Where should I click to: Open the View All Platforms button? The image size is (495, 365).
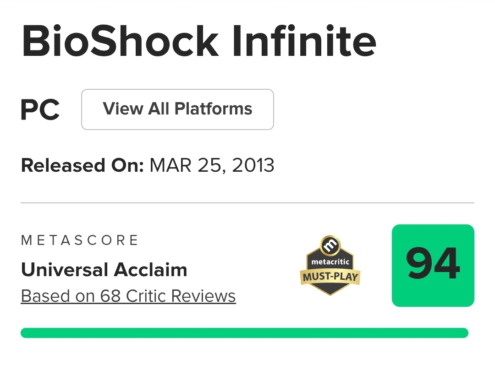coord(177,109)
